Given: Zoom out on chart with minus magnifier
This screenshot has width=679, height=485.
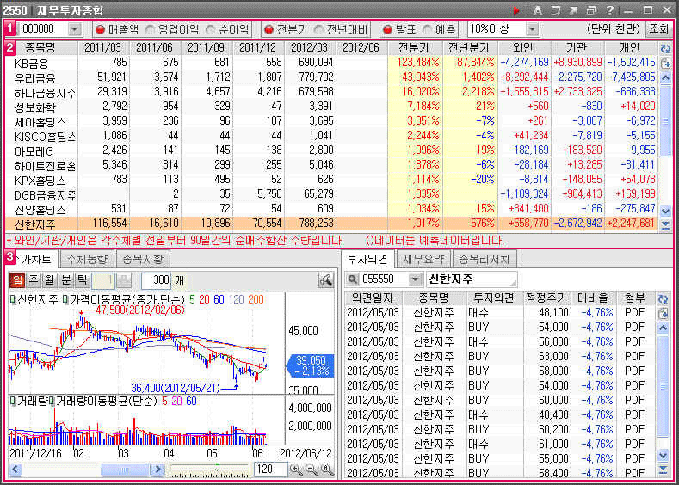Looking at the screenshot, I should [x=311, y=470].
